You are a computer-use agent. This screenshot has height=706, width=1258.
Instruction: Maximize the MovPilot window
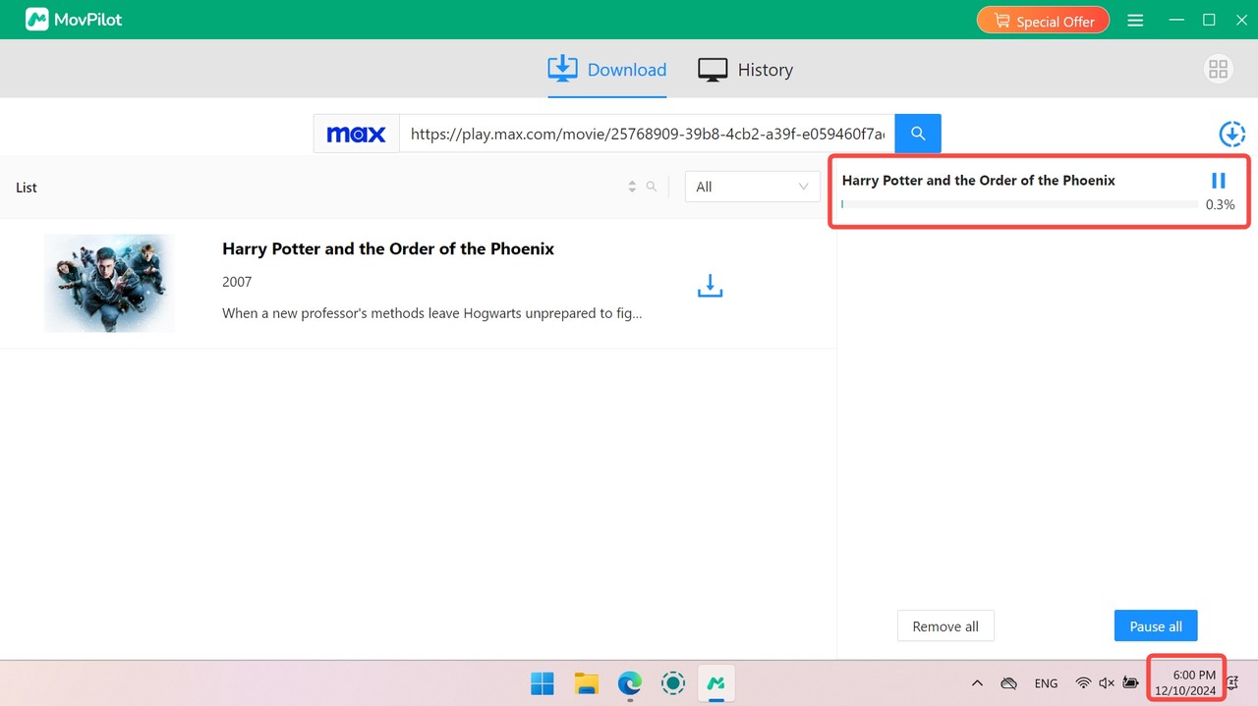pyautogui.click(x=1209, y=20)
